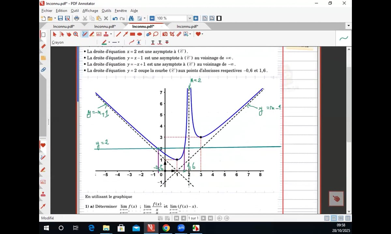Select the Text box tool
This screenshot has width=391, height=234.
click(x=99, y=34)
